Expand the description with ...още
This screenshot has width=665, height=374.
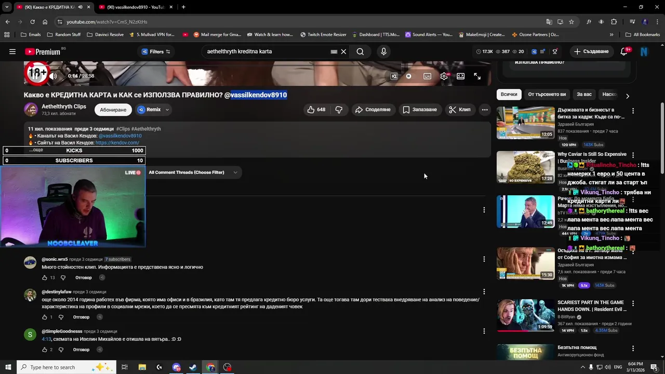coord(36,150)
